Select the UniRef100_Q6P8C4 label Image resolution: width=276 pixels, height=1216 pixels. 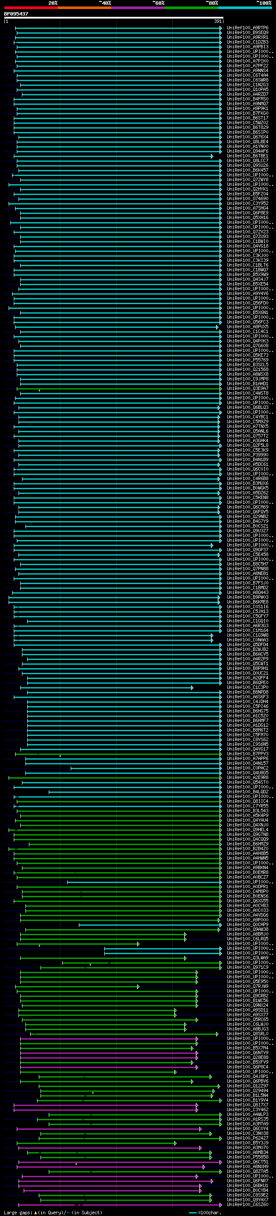(x=248, y=1067)
